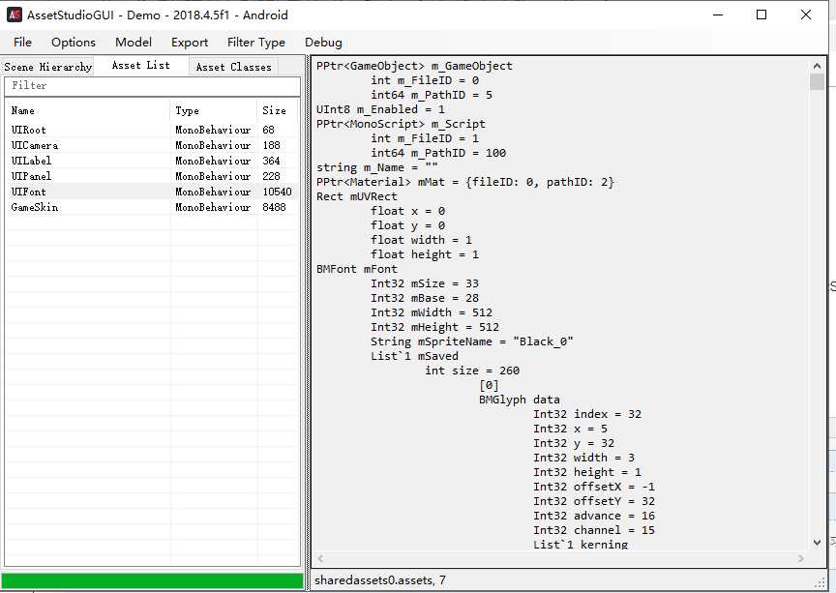This screenshot has height=593, width=836.
Task: Click size value 8488 of GameSkin
Action: tap(274, 207)
